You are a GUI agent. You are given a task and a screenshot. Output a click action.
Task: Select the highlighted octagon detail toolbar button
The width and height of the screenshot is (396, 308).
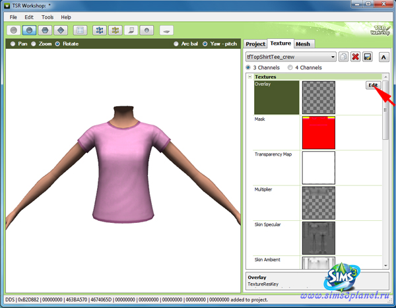click(29, 30)
